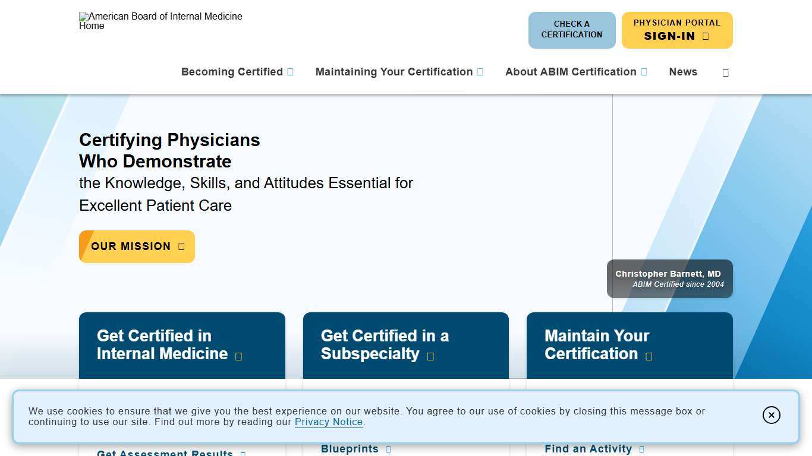This screenshot has width=812, height=456.
Task: Open the Get Assessment Results link
Action: click(165, 453)
